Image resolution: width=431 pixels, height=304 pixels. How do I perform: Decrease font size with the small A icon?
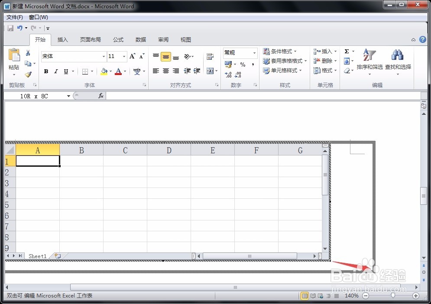point(142,56)
